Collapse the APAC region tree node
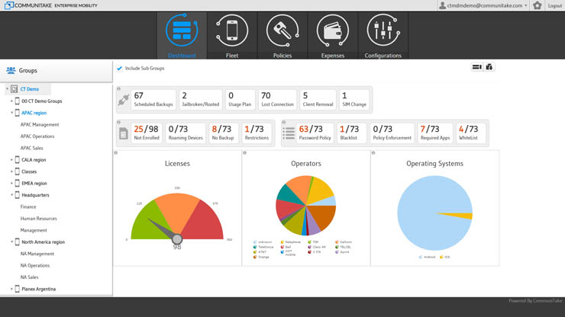Image resolution: width=565 pixels, height=317 pixels. [11, 113]
